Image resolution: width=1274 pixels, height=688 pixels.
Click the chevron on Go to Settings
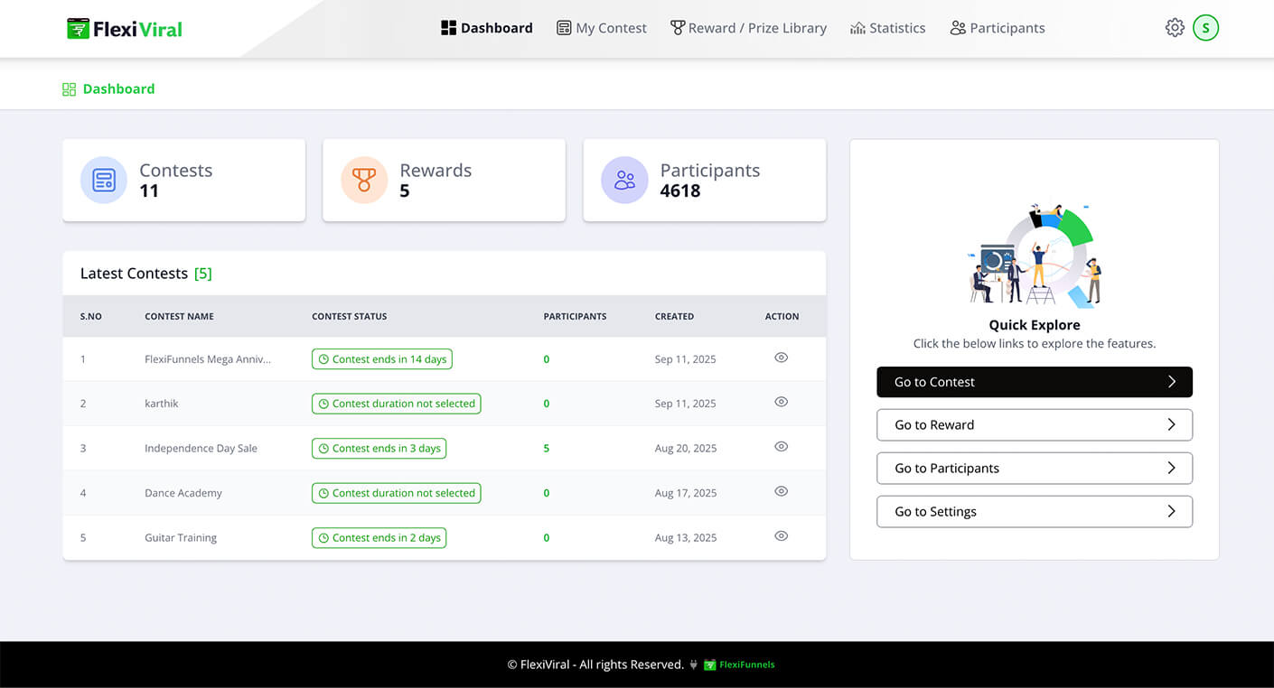[1171, 512]
